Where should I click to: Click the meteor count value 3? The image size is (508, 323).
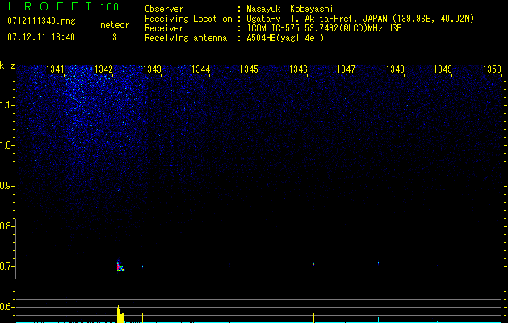coord(115,37)
